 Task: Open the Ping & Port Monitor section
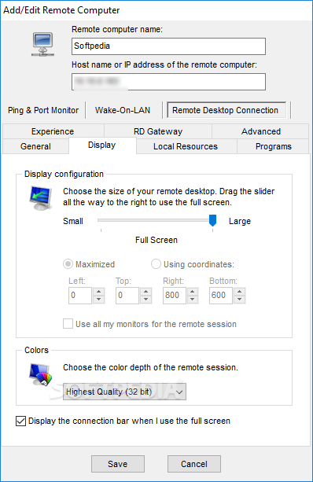point(43,110)
